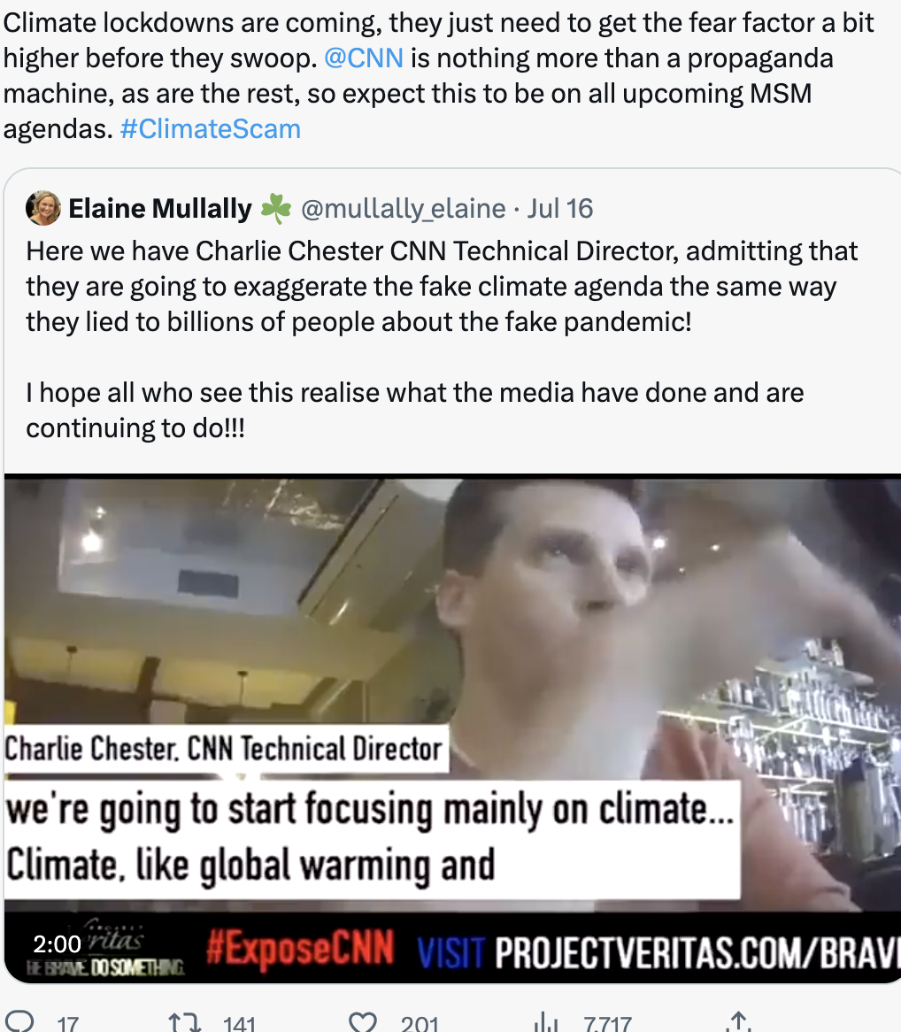Share the tweet using the upload arrow icon
Screen dimensions: 901x1032
[738, 1022]
